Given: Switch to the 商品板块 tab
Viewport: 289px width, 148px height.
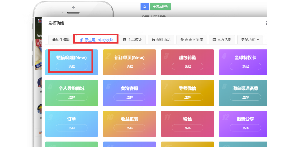Looking at the screenshot, I should (132, 39).
